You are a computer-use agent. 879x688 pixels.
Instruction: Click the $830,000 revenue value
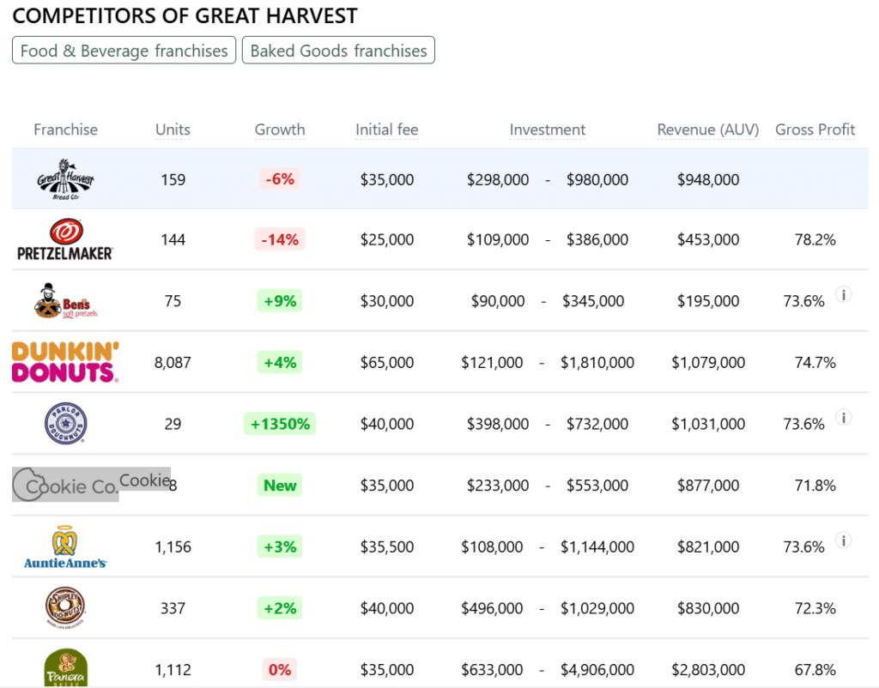pos(708,608)
